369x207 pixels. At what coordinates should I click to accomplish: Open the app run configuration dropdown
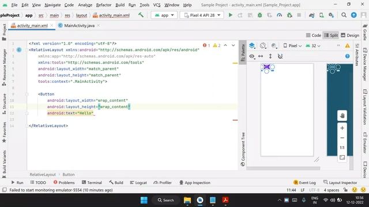[164, 16]
